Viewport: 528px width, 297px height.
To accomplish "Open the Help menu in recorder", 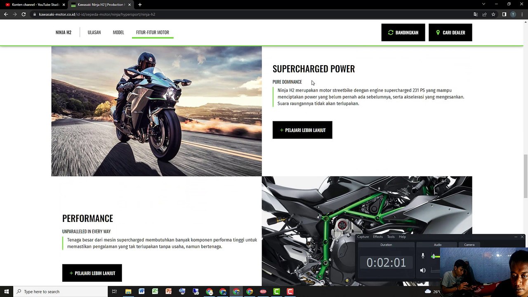I will (402, 237).
